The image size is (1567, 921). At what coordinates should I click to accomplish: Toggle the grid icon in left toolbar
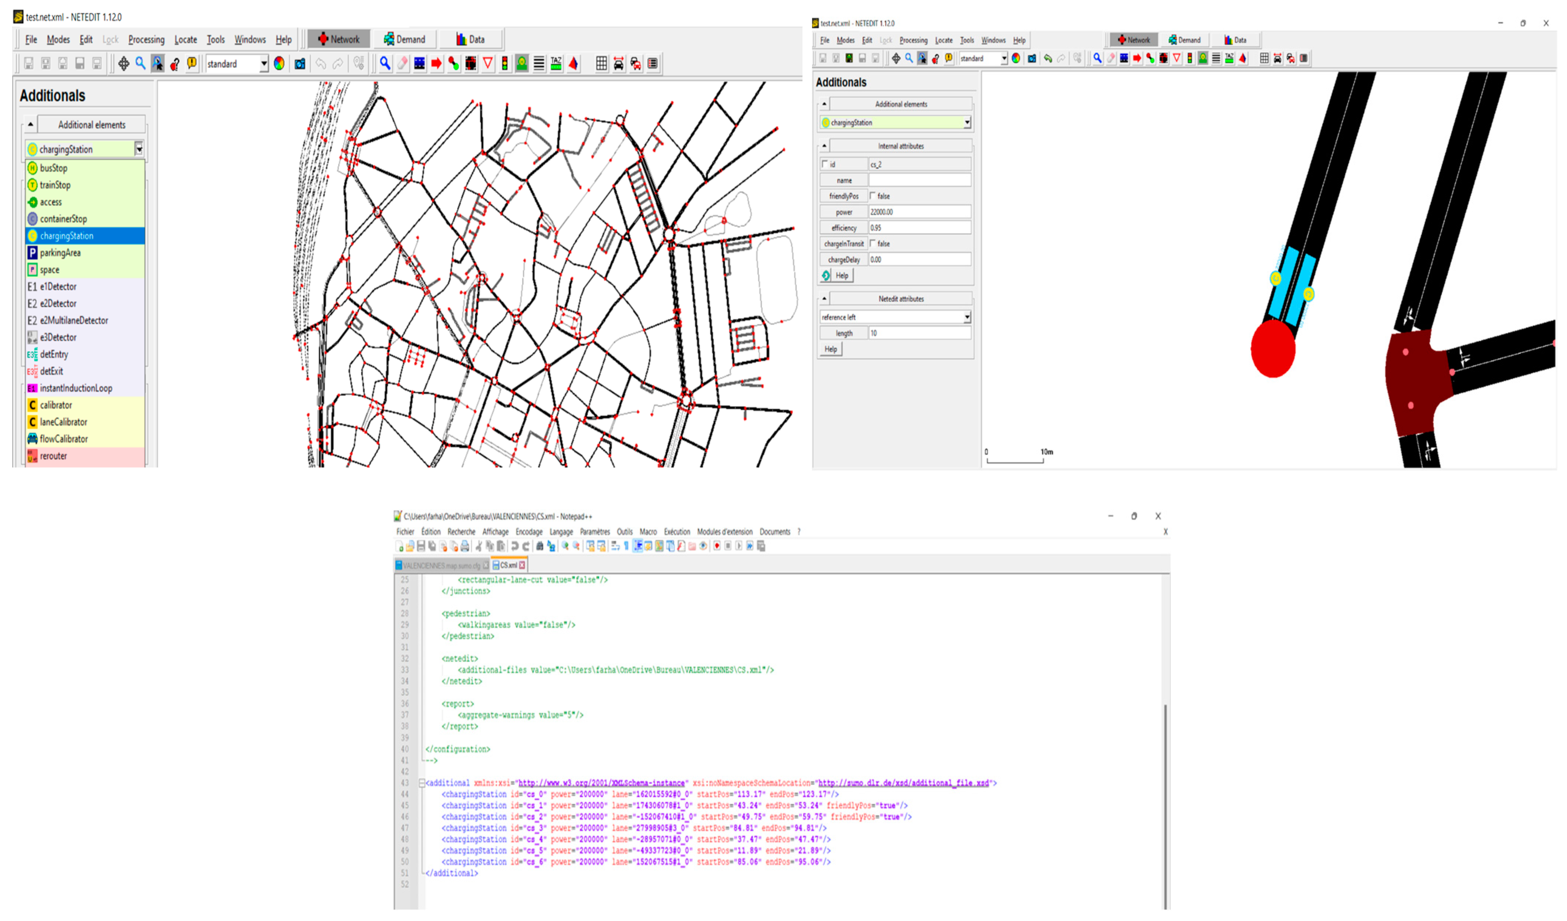(601, 64)
